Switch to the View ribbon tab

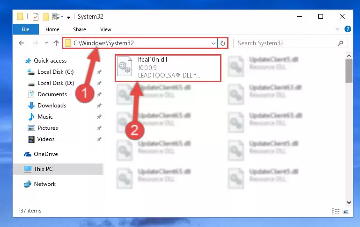[106, 29]
